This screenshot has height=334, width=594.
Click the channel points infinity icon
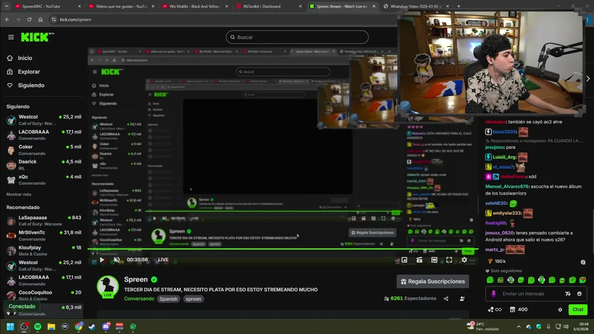[495, 309]
